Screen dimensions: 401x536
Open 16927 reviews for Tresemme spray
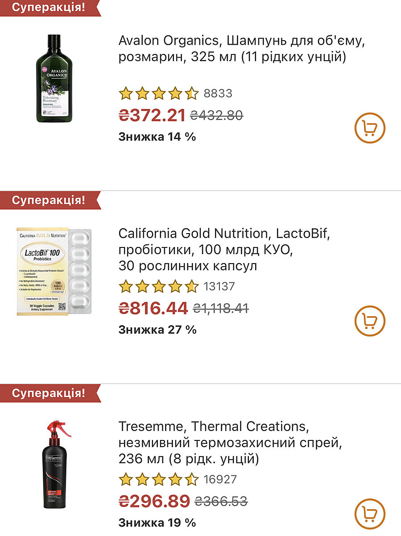tap(220, 479)
